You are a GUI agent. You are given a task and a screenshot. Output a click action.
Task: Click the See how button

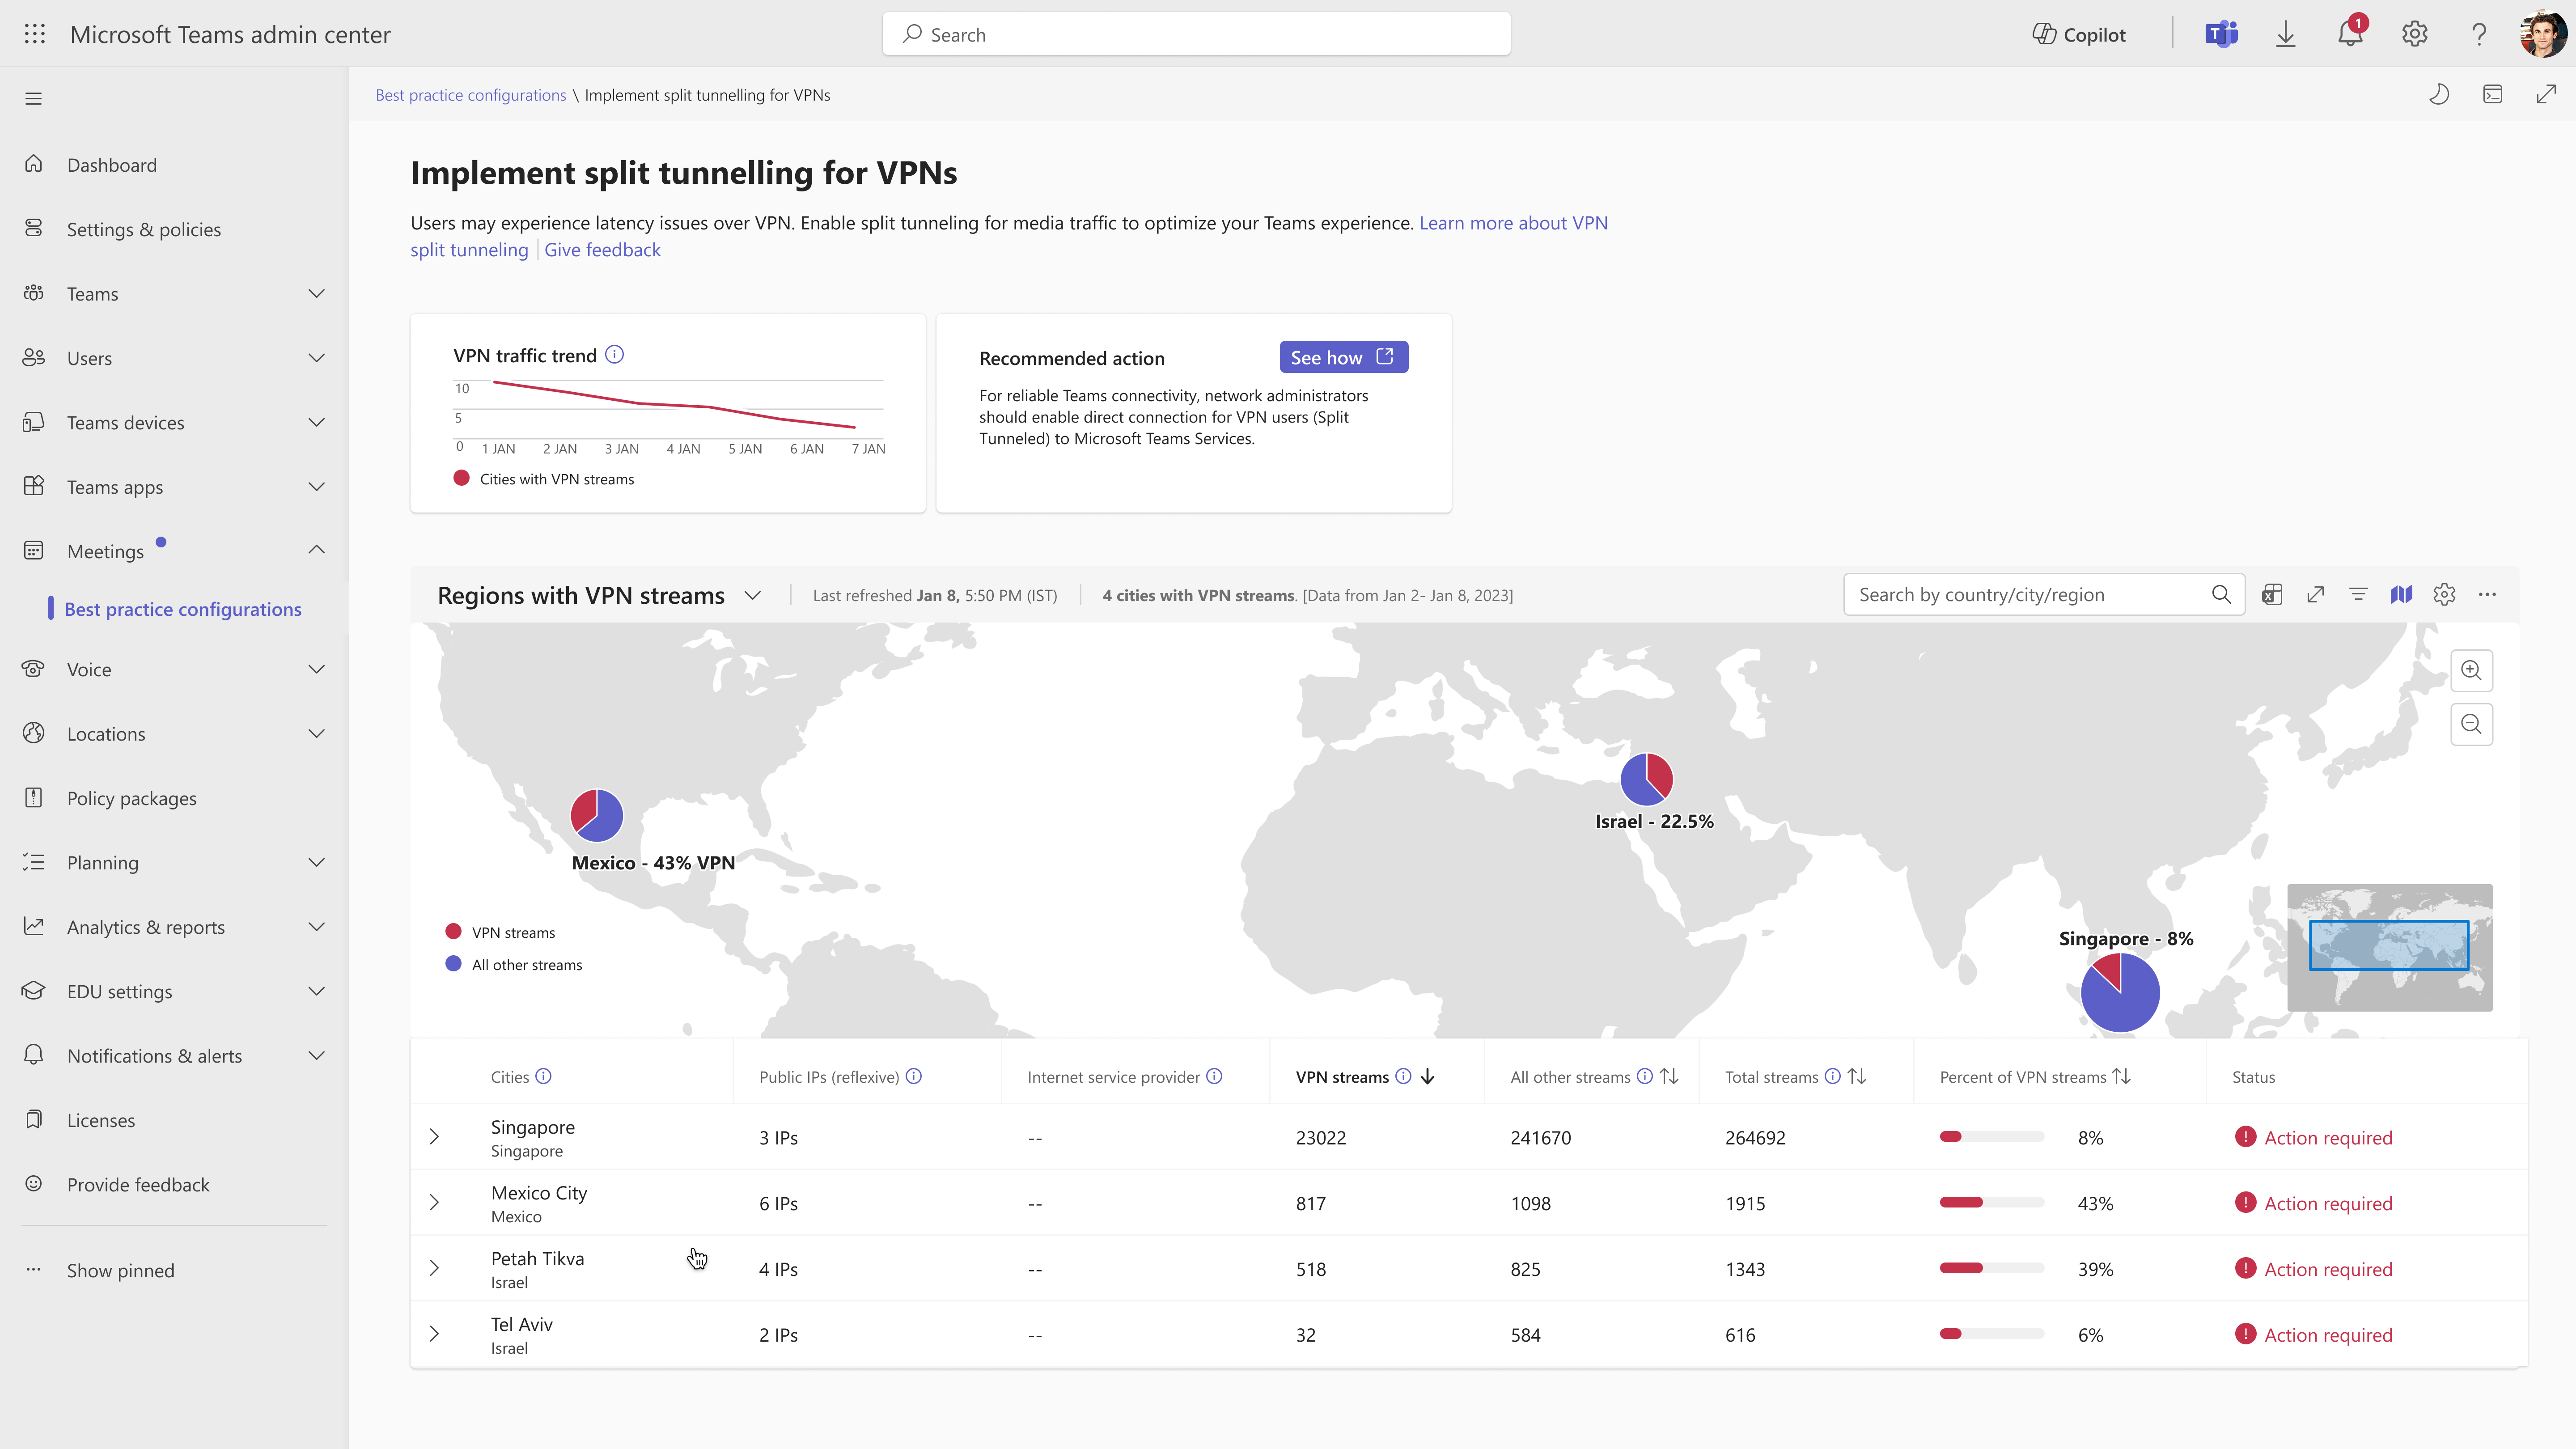click(x=1343, y=358)
